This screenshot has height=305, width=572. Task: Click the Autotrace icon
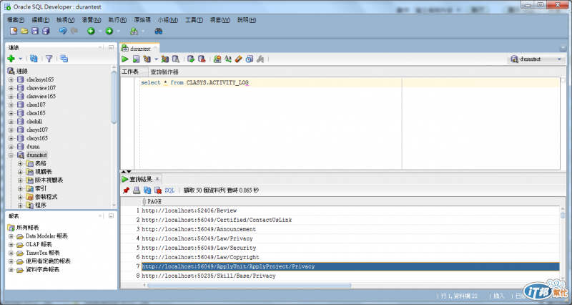pyautogui.click(x=165, y=59)
